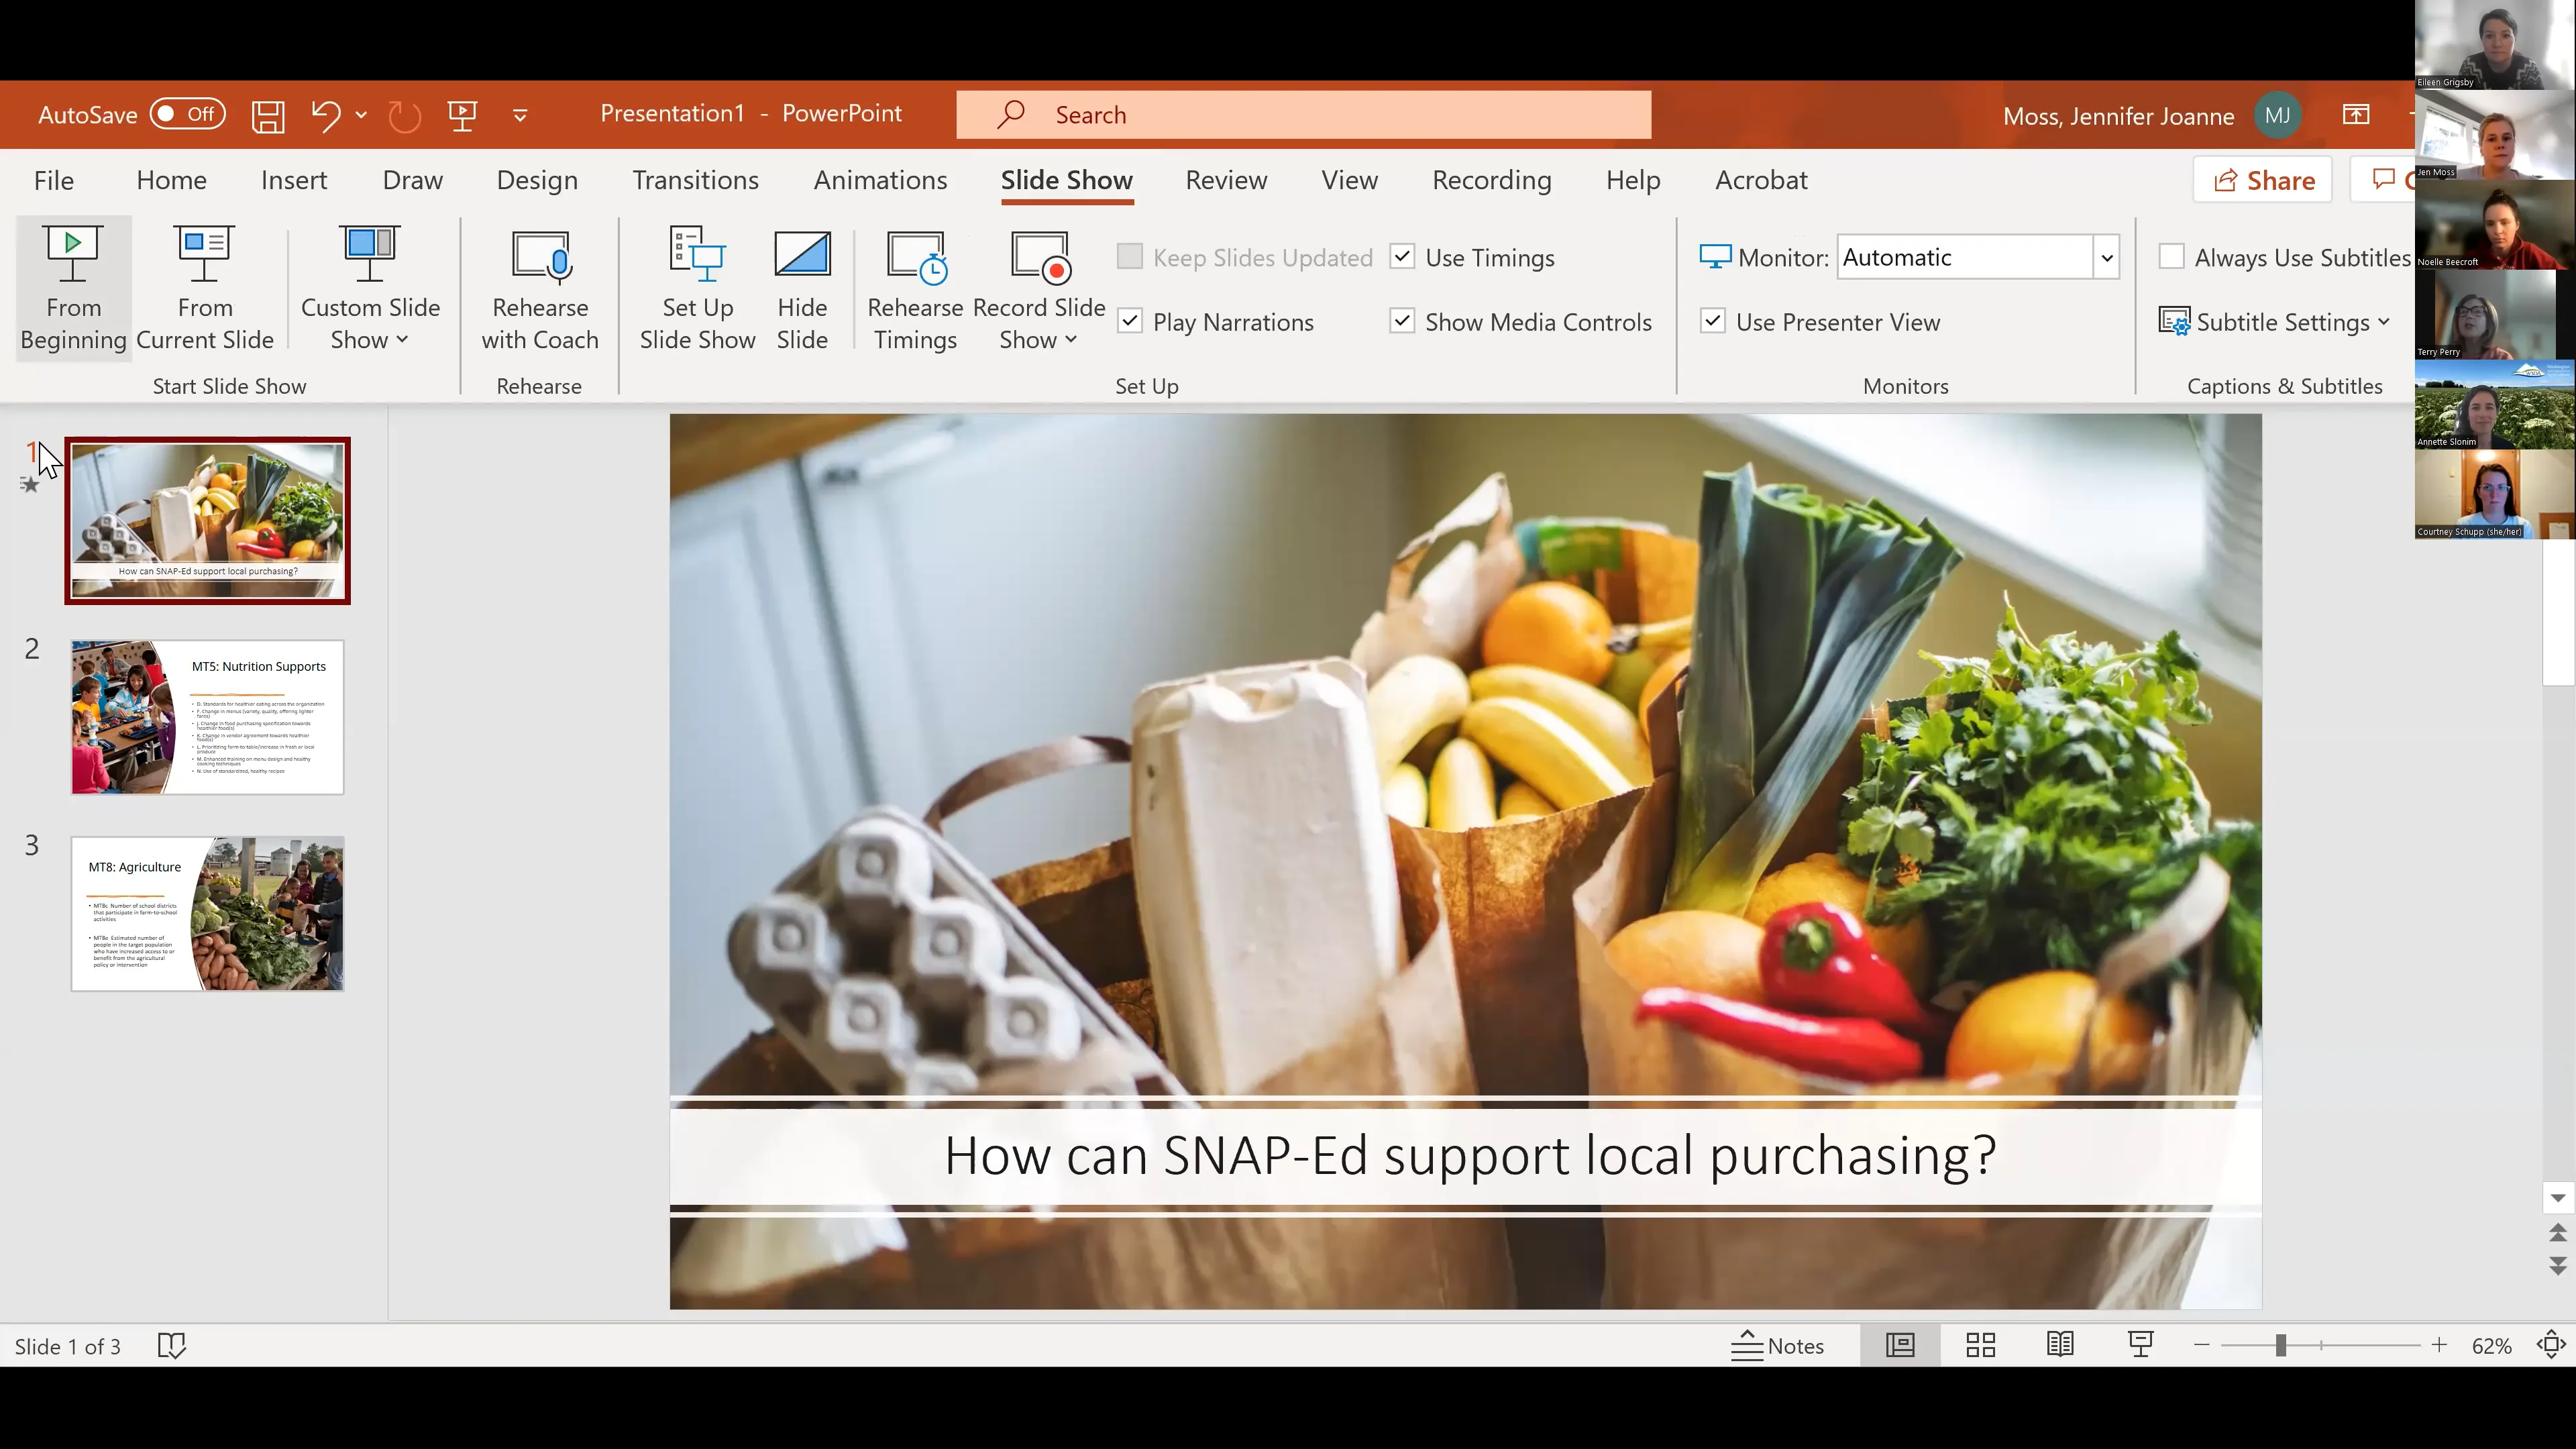Switch to the Transitions tab
The height and width of the screenshot is (1449, 2576).
point(695,180)
